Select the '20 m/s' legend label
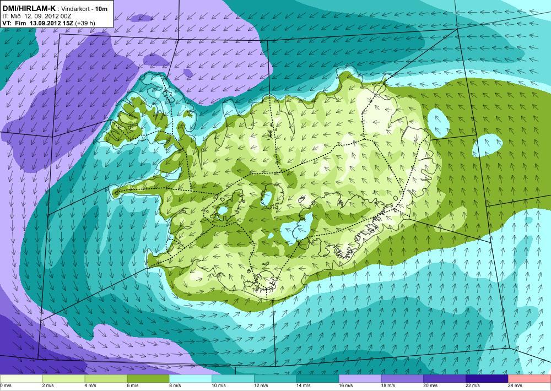The image size is (551, 391). [430, 385]
